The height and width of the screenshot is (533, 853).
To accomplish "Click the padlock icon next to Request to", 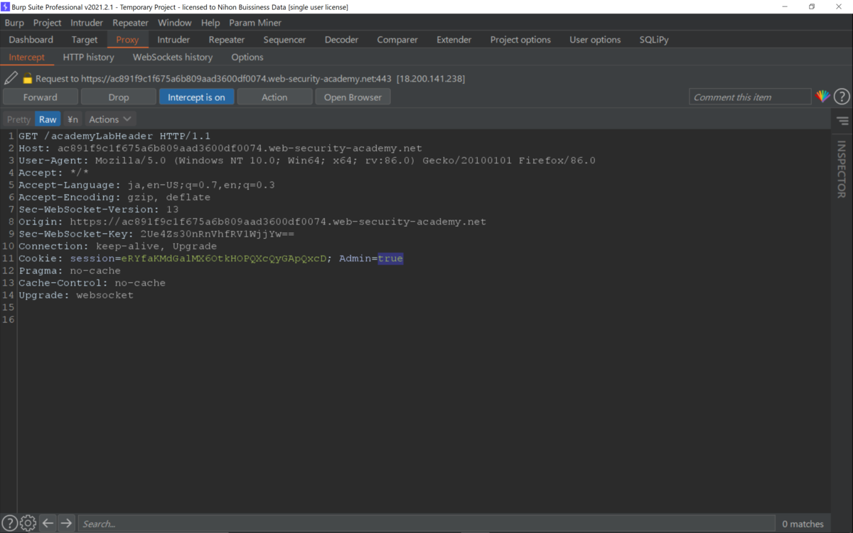I will 28,78.
